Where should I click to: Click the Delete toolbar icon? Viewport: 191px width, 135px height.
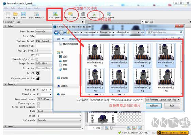pos(83,15)
